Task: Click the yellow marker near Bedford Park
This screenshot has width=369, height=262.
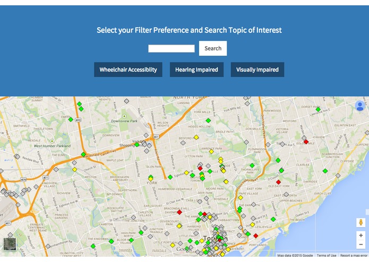Action: [x=196, y=137]
